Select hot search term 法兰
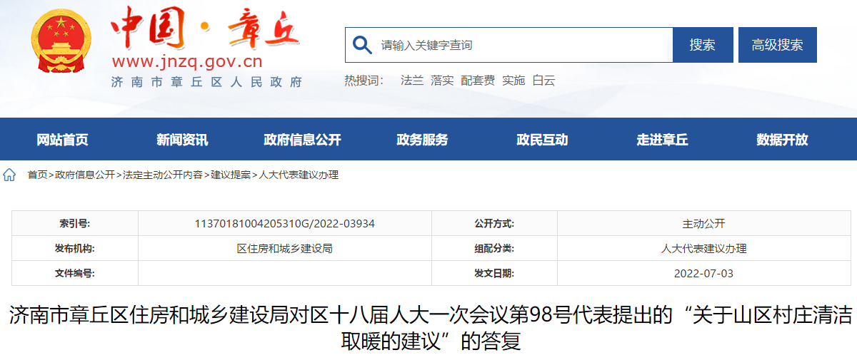This screenshot has height=360, width=857. pyautogui.click(x=412, y=81)
